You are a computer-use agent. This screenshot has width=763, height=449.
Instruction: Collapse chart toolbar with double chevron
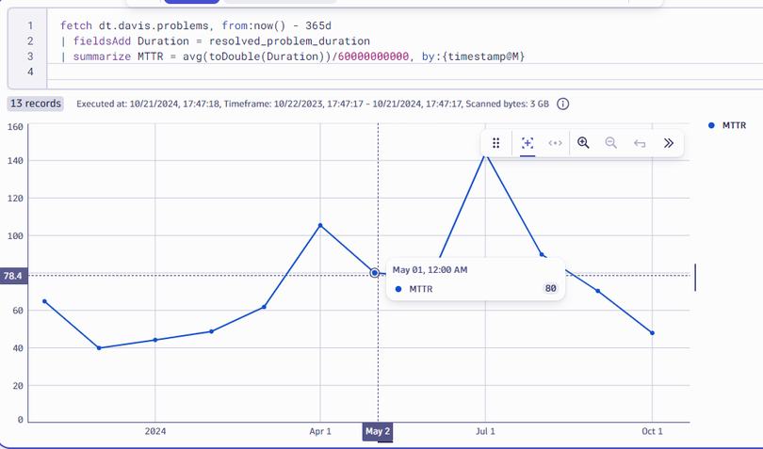pos(668,143)
